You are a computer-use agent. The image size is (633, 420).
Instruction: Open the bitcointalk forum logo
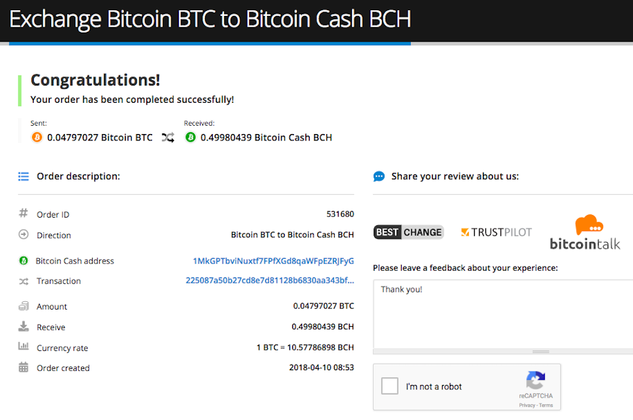585,232
